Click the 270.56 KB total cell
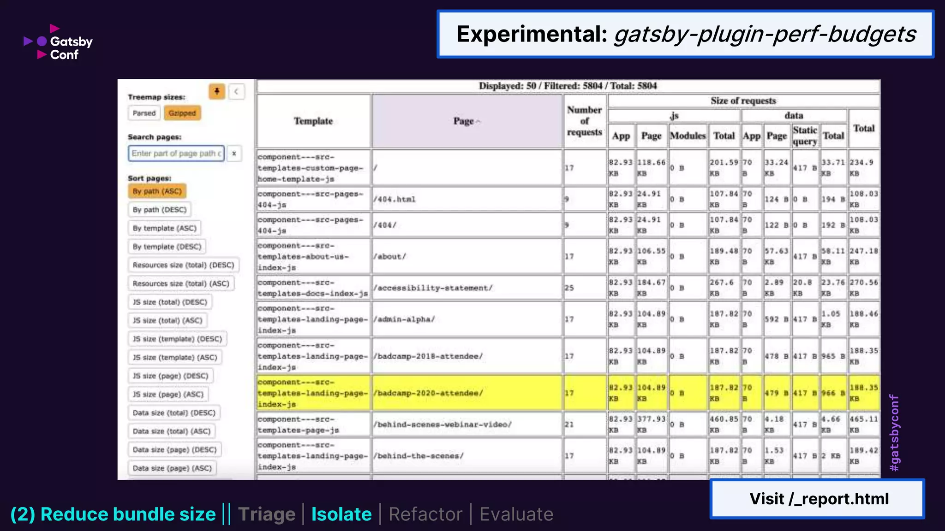945x531 pixels. click(x=864, y=288)
